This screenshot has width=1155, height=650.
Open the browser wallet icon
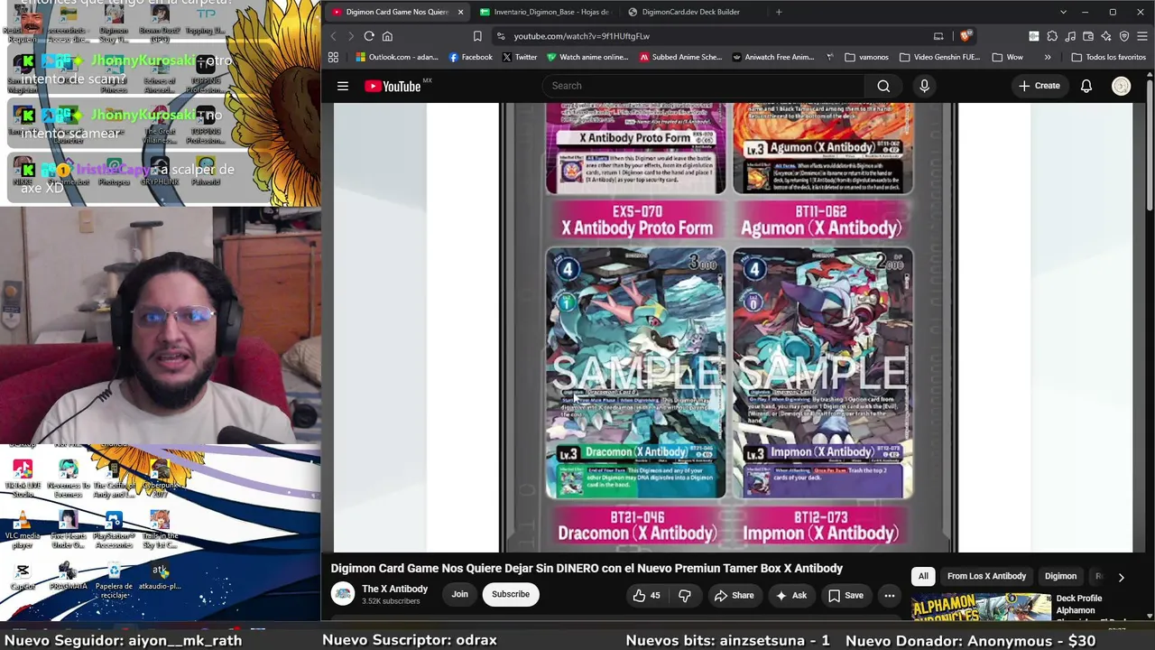click(x=1088, y=36)
